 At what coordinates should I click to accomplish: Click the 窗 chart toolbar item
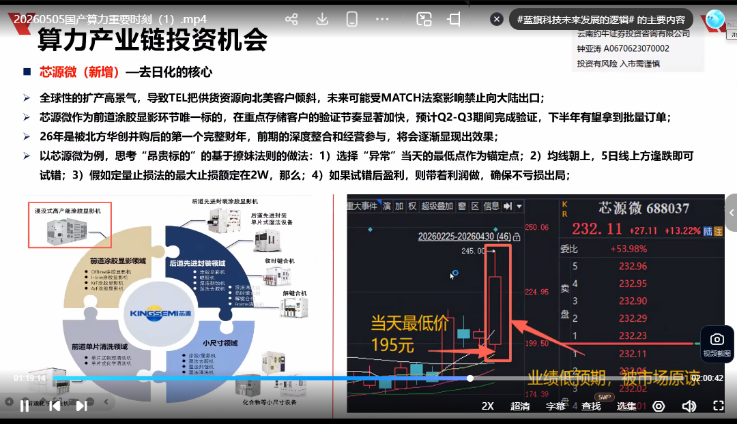click(462, 206)
